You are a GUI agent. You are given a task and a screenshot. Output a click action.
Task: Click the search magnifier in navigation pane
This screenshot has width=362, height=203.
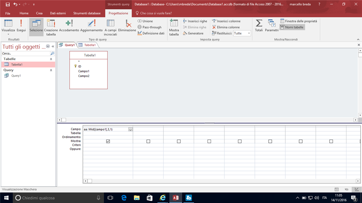click(52, 54)
